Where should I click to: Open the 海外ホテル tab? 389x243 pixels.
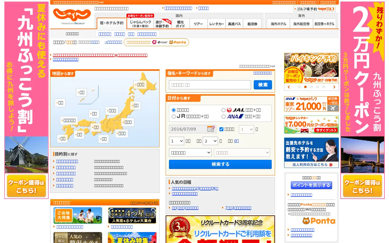278,24
